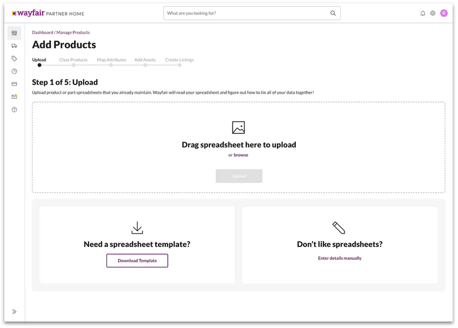The image size is (458, 328).
Task: Click the browse link to select file
Action: coord(241,155)
